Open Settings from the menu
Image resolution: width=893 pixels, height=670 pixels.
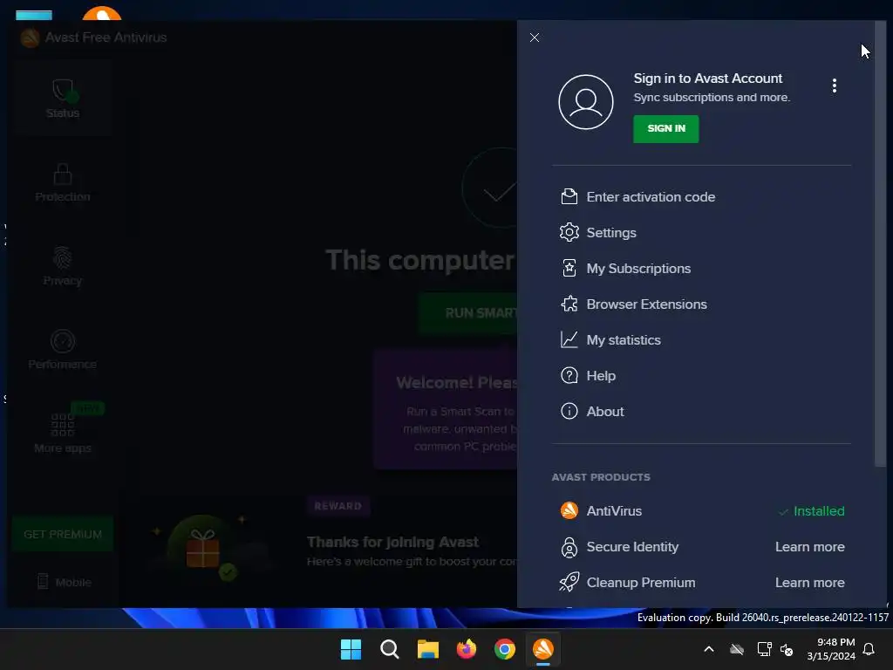[x=611, y=233]
